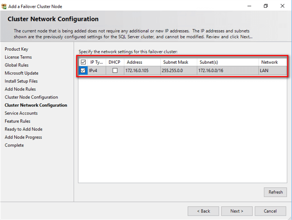This screenshot has height=220, width=292.
Task: Select the Microsoft Update step
Action: (x=22, y=73)
